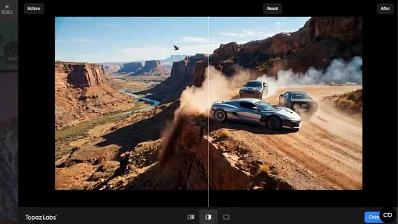Click the black car trailing dust on the right
Image resolution: width=398 pixels, height=224 pixels.
[299, 101]
